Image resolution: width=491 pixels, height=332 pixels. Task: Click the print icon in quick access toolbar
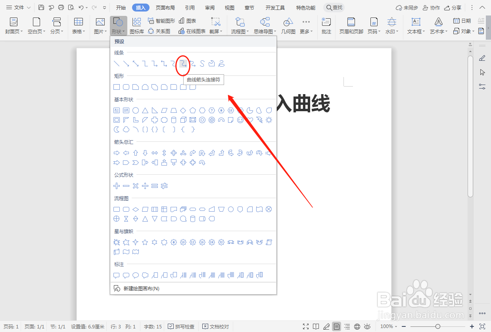tap(61, 8)
